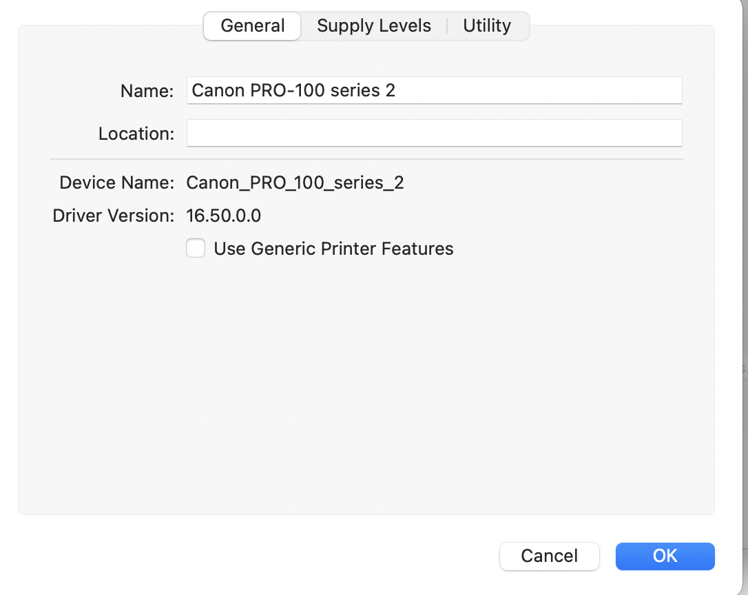Click the horizontal separator below the Location field

[x=365, y=159]
